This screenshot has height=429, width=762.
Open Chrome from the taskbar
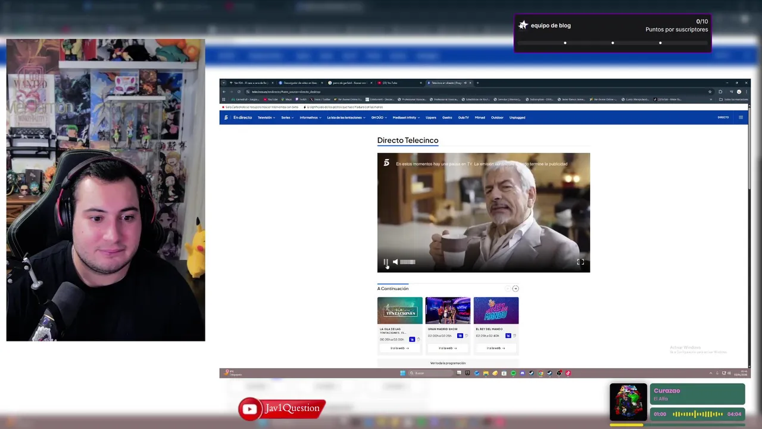pos(541,373)
